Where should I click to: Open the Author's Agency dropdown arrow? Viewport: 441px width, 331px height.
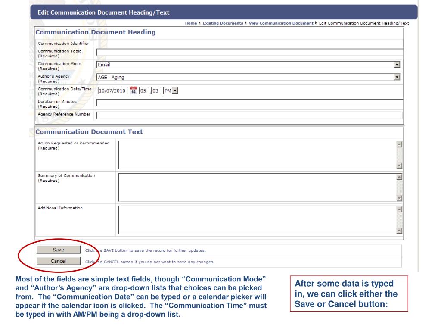pos(397,77)
